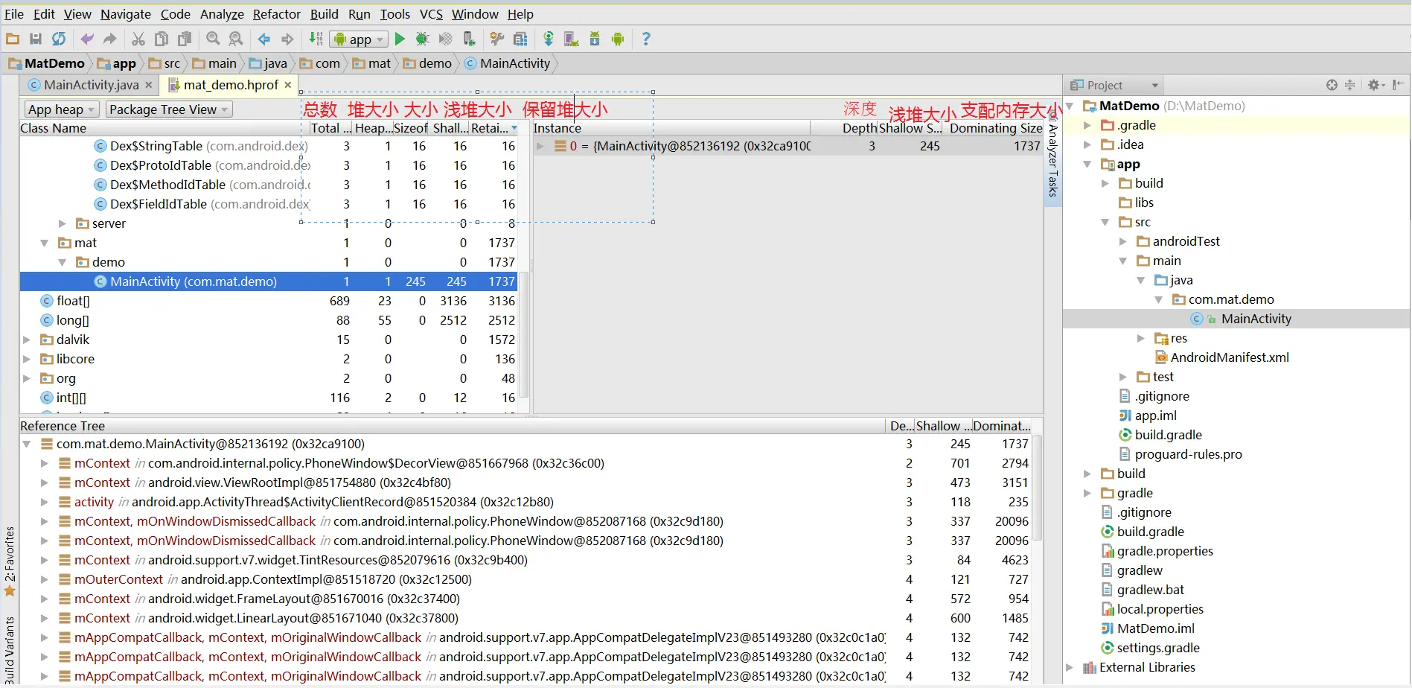Switch to the mat_demo.hprof tab
The image size is (1412, 688).
click(231, 85)
